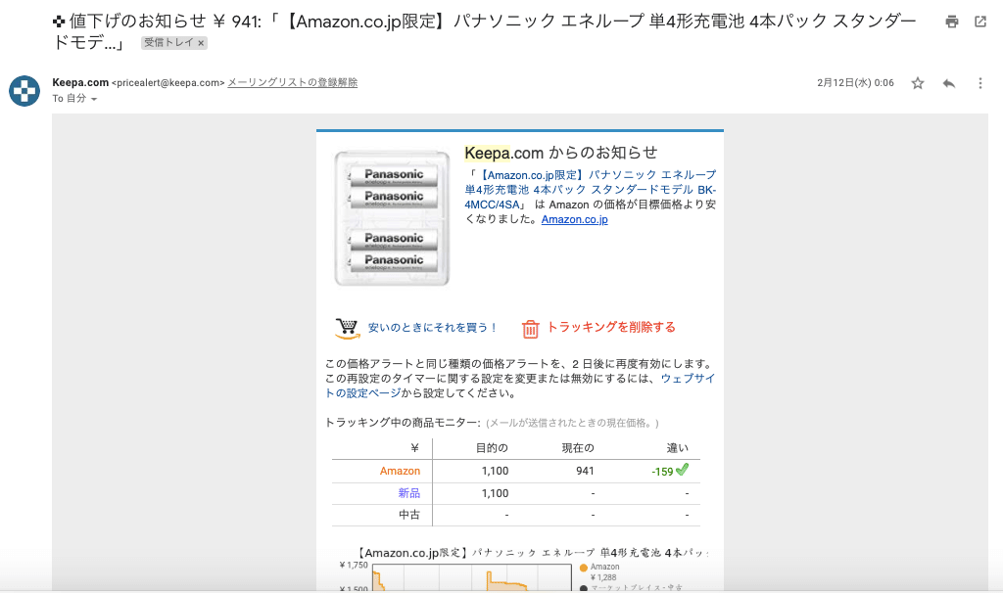Click the green checkmark beside -159
The height and width of the screenshot is (593, 1003).
(x=683, y=470)
